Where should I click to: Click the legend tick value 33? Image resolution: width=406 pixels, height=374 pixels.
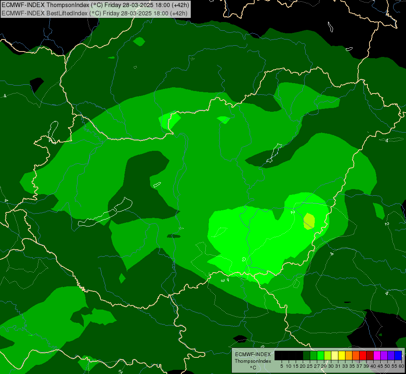pos(345,366)
